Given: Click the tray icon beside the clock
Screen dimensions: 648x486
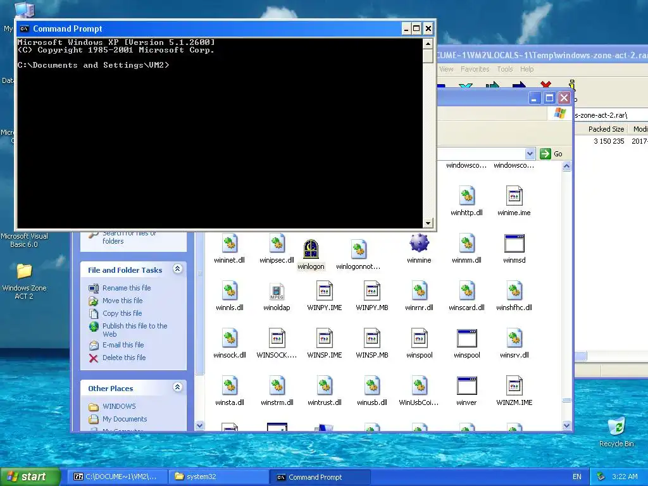Looking at the screenshot, I should pos(601,477).
